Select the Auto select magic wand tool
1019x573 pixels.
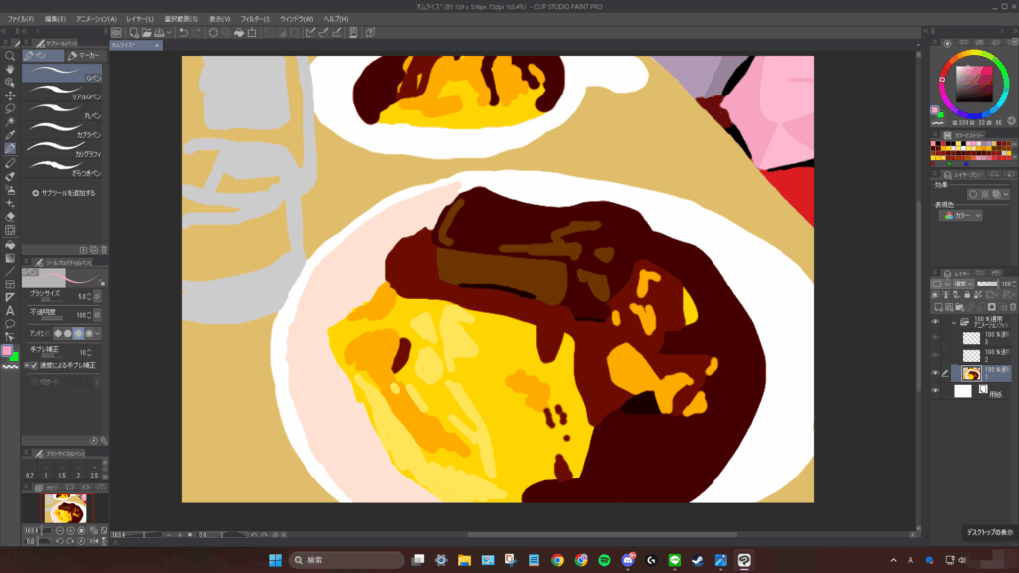click(10, 122)
